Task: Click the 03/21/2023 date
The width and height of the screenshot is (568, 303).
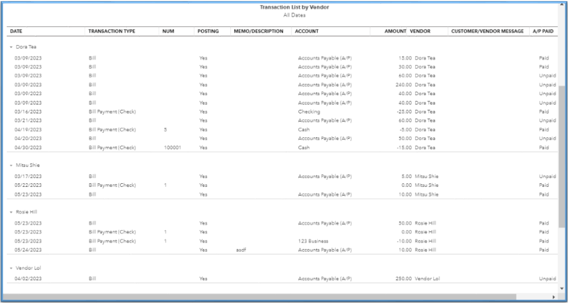Action: click(x=28, y=120)
